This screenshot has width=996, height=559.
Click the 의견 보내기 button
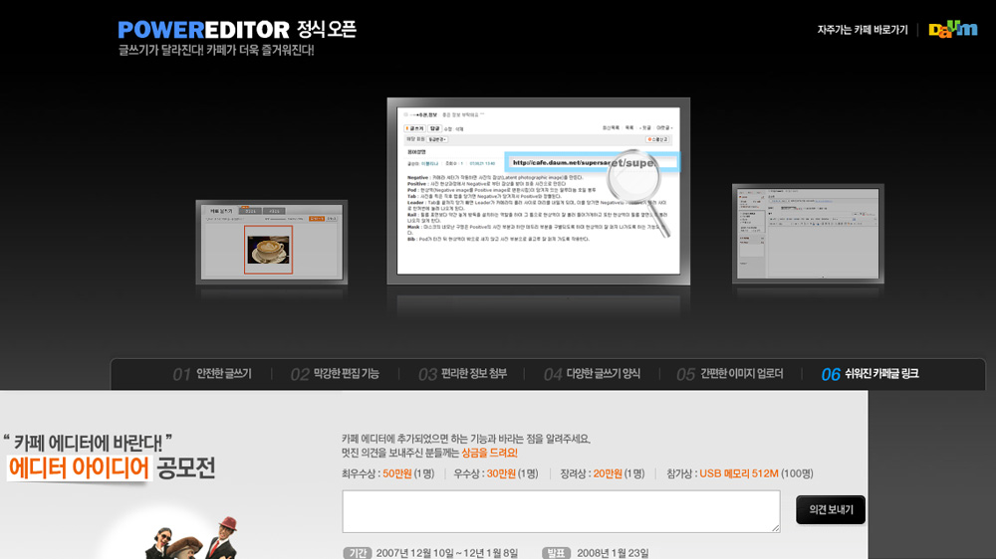[x=831, y=509]
